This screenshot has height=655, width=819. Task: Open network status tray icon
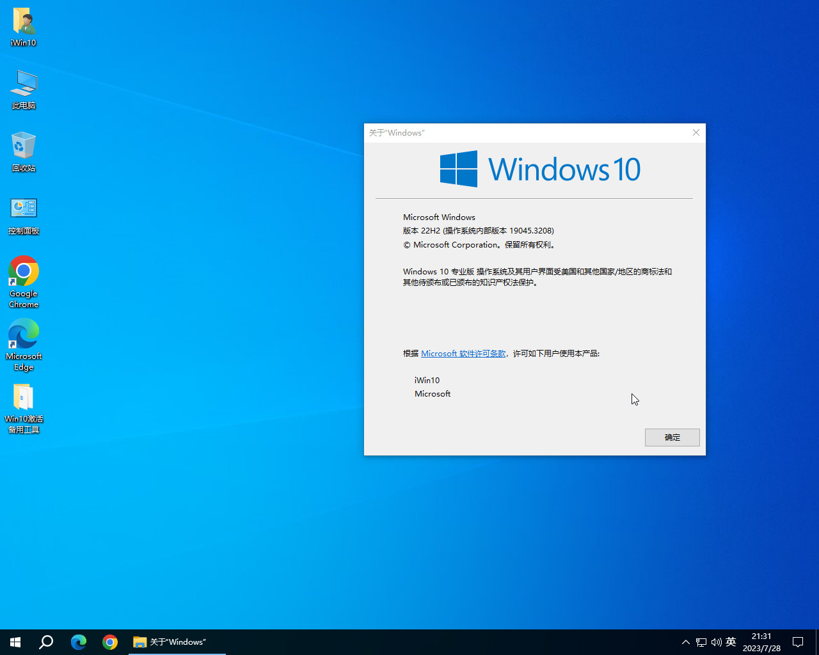coord(701,642)
